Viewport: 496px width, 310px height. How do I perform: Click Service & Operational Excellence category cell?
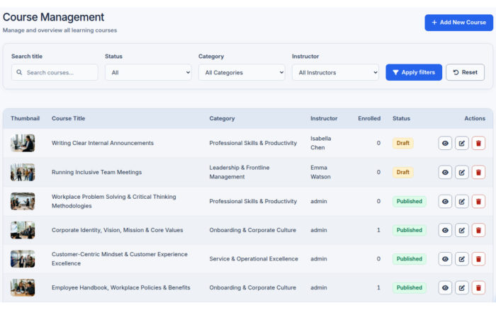click(x=254, y=259)
